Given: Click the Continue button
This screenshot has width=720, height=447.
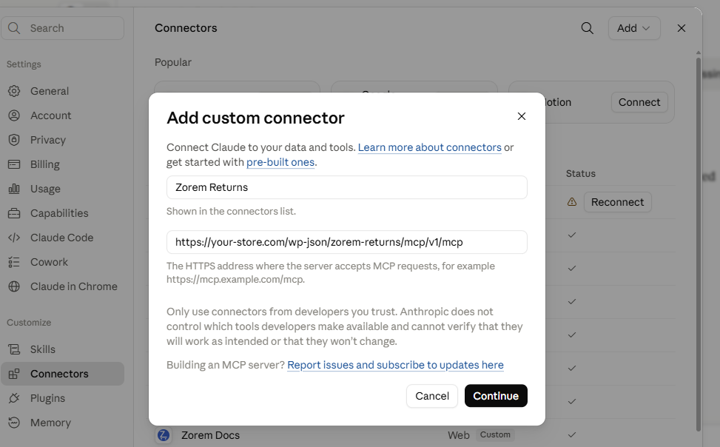Looking at the screenshot, I should pyautogui.click(x=496, y=395).
